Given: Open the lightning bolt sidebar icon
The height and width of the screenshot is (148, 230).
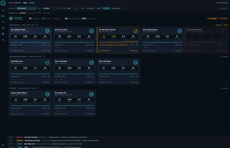Looking at the screenshot, I should pos(3,10).
